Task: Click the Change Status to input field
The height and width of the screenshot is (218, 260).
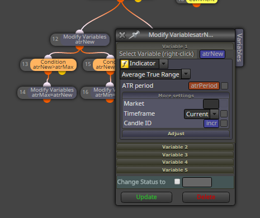Action: [197, 182]
